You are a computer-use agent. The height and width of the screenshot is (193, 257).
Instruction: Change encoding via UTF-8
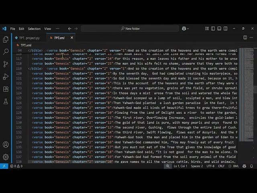[x=210, y=166]
